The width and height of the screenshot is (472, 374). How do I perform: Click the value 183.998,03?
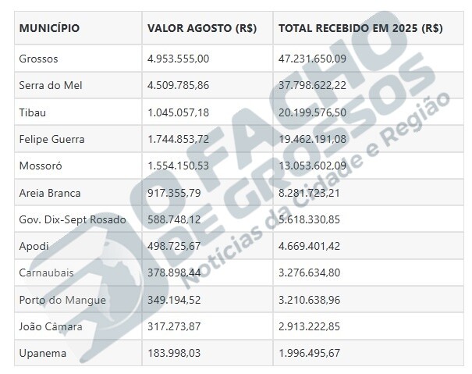click(174, 353)
